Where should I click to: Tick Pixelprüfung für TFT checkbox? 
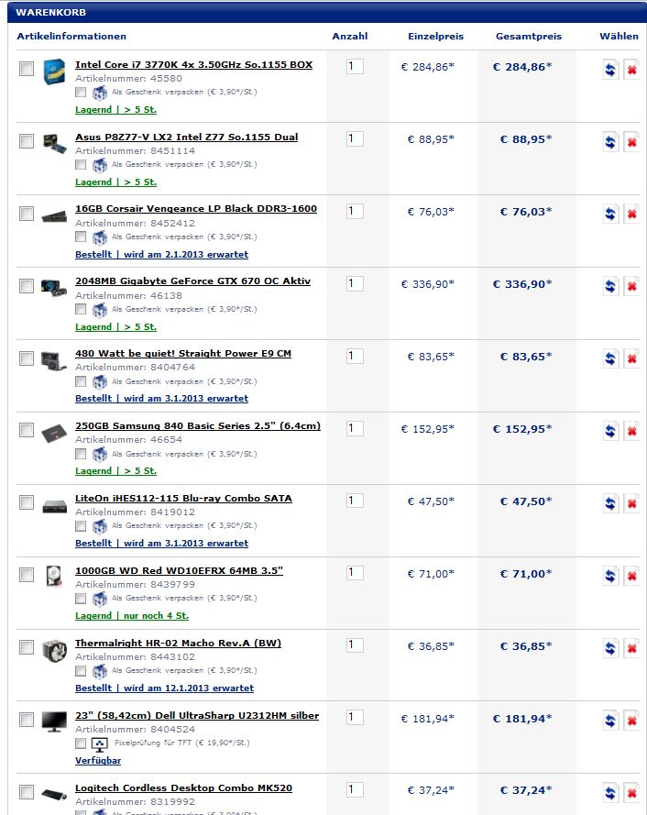pyautogui.click(x=81, y=743)
